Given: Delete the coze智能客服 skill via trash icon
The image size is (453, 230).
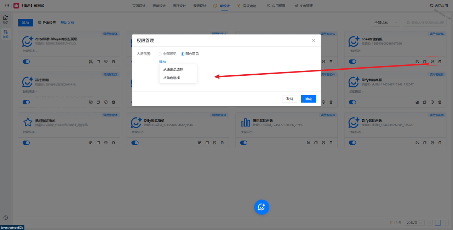Looking at the screenshot, I should click(x=440, y=62).
